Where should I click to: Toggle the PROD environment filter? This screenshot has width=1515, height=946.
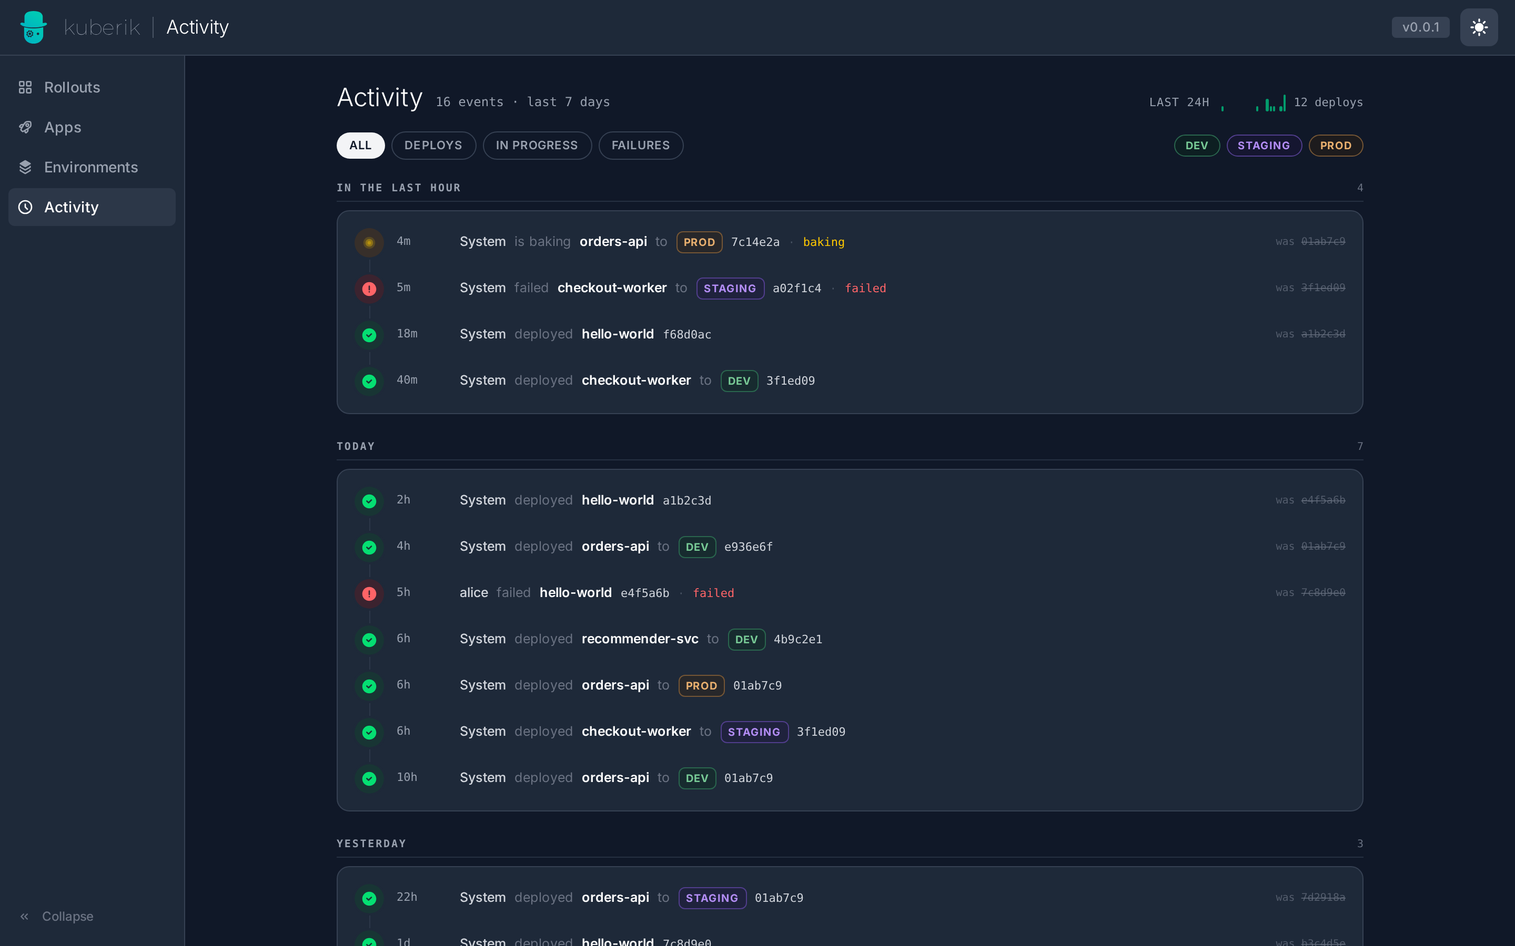coord(1335,146)
